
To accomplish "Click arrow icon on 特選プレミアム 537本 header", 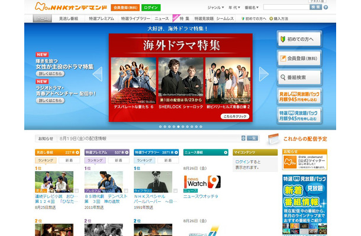I will click(x=127, y=152).
